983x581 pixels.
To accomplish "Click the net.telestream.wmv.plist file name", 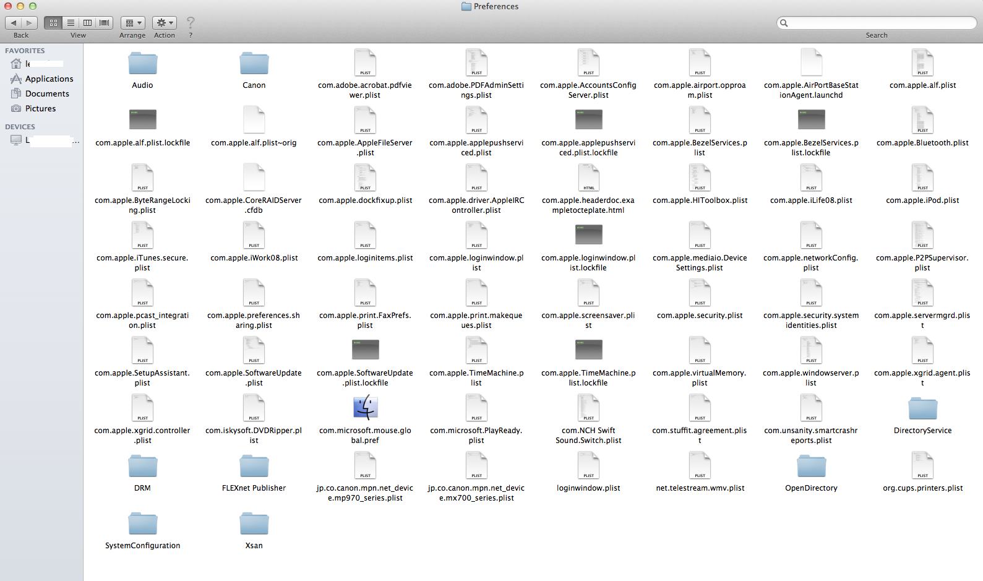I will click(700, 488).
